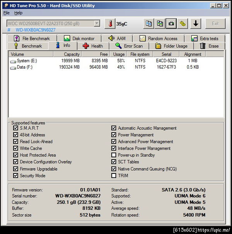Click the down arrow tray button

(196, 24)
